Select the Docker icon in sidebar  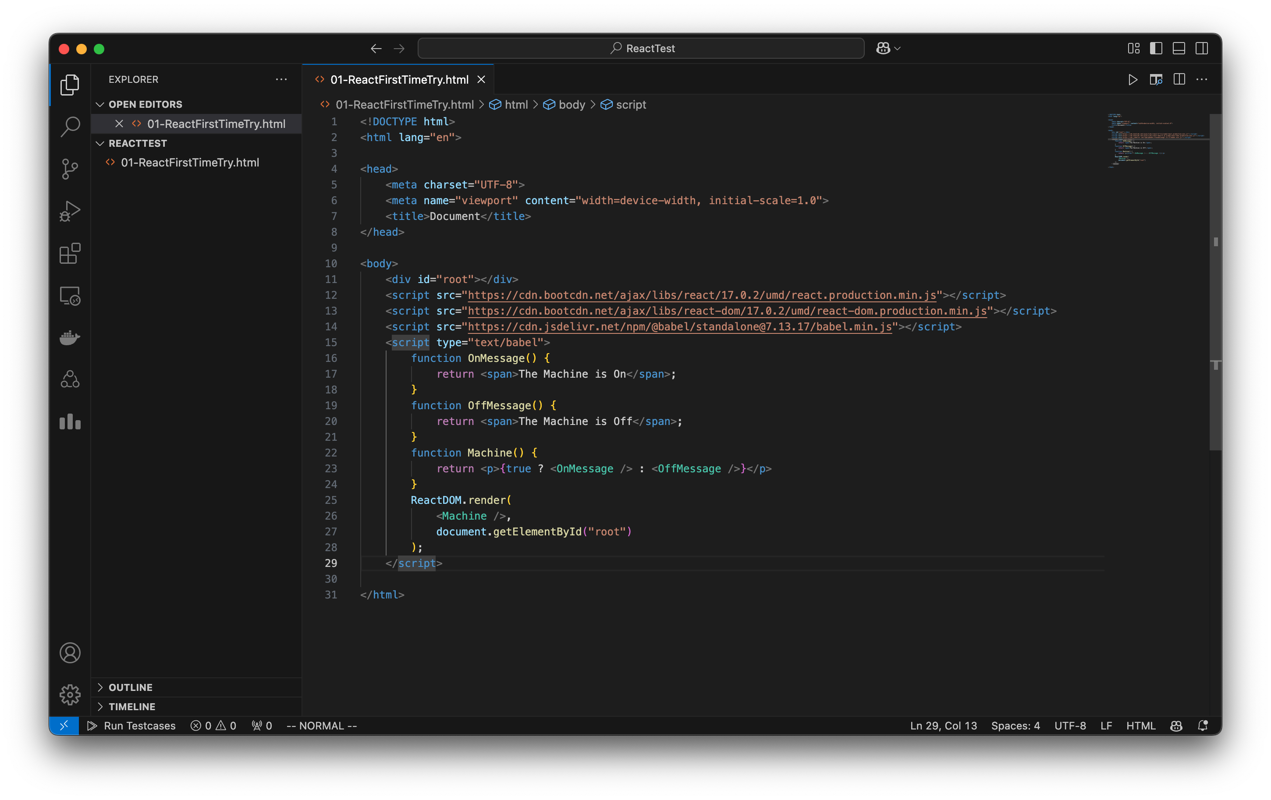(x=70, y=338)
